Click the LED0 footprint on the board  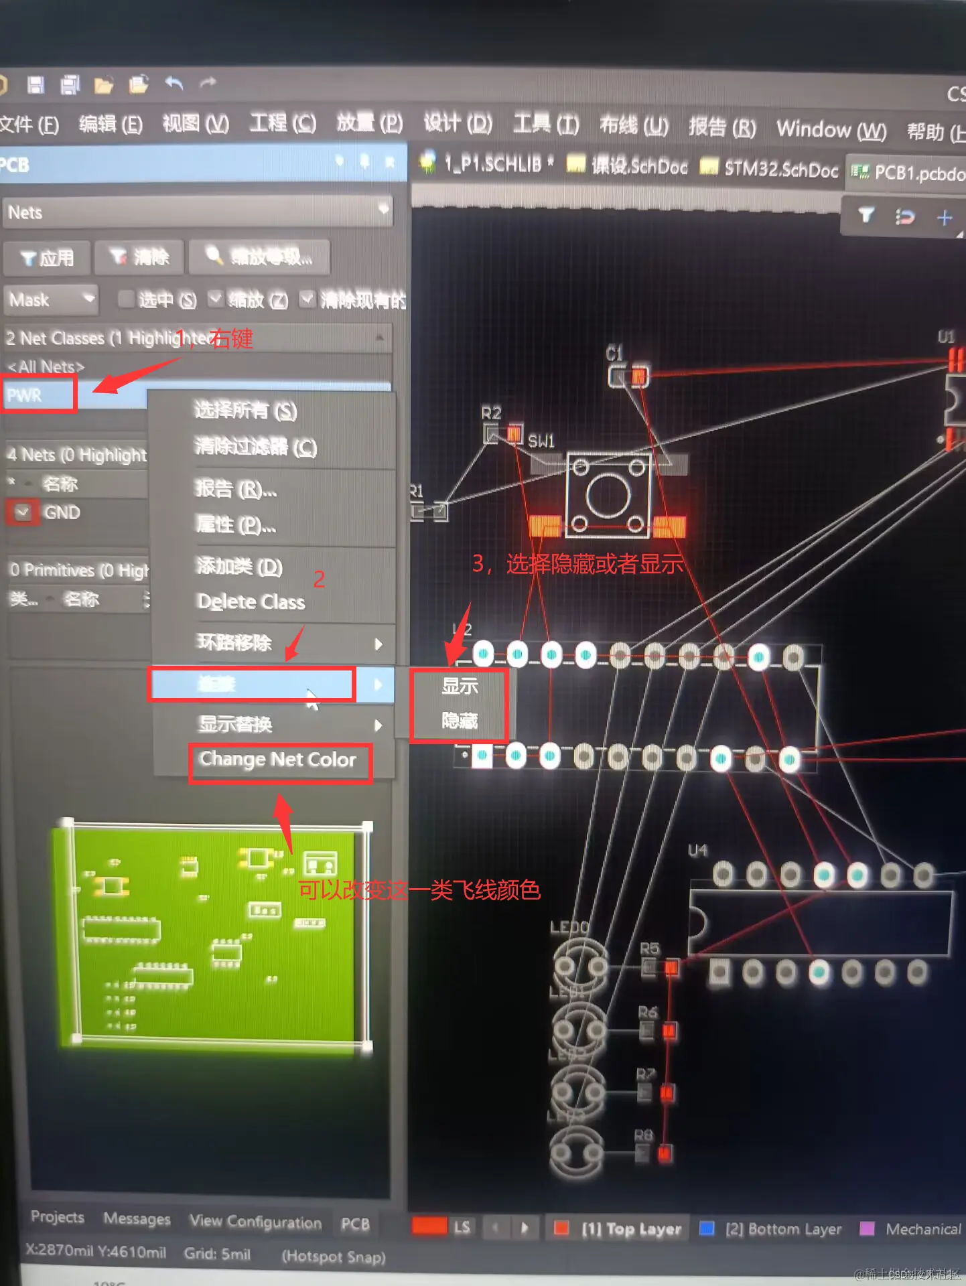(579, 966)
